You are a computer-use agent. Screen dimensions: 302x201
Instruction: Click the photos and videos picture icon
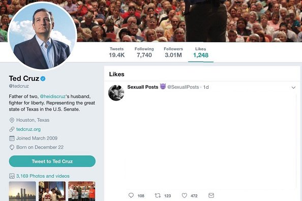pos(12,176)
